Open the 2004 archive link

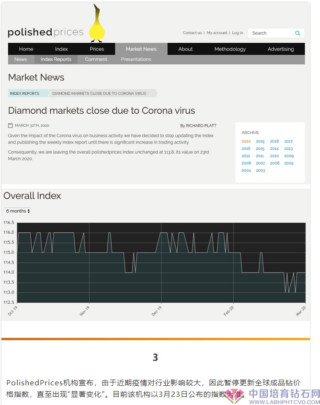coord(246,170)
